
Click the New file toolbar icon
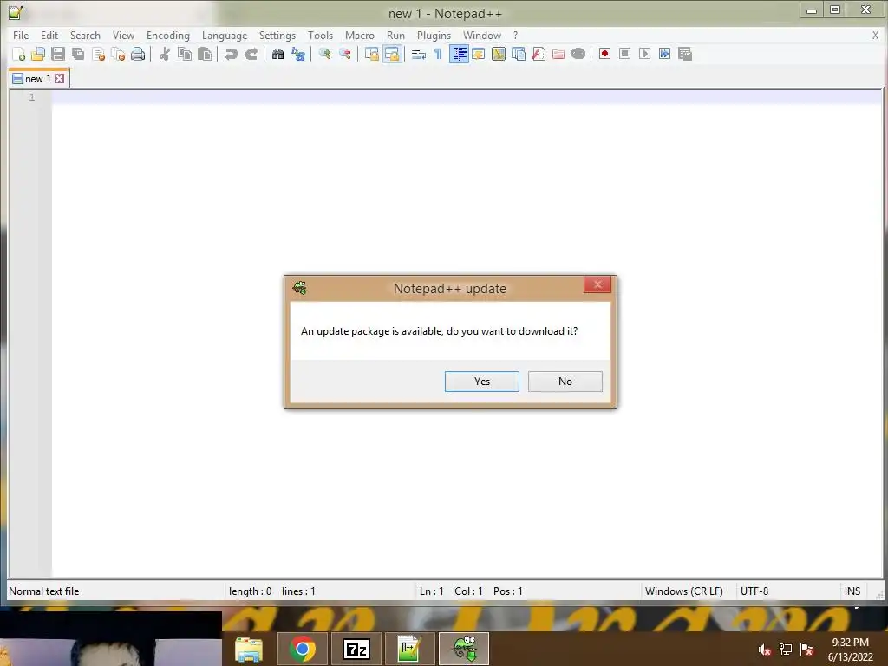click(x=19, y=54)
